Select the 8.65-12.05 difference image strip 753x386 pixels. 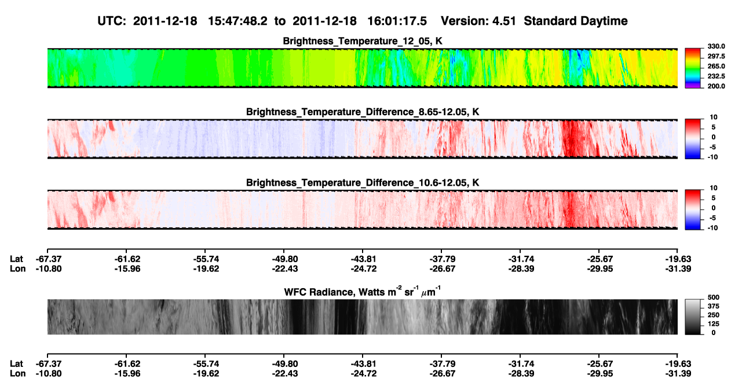click(x=363, y=138)
